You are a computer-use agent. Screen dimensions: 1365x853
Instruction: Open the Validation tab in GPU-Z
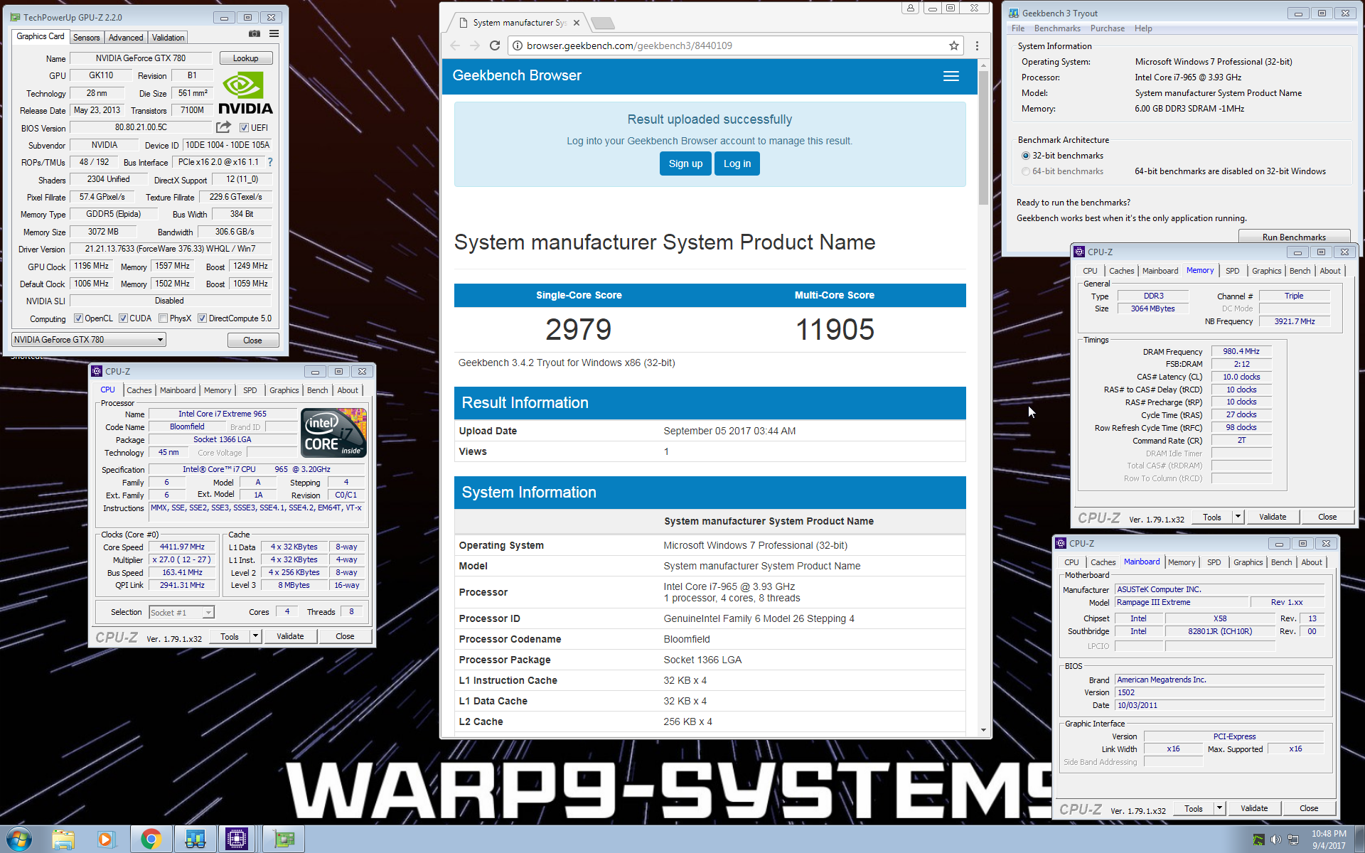pyautogui.click(x=168, y=38)
